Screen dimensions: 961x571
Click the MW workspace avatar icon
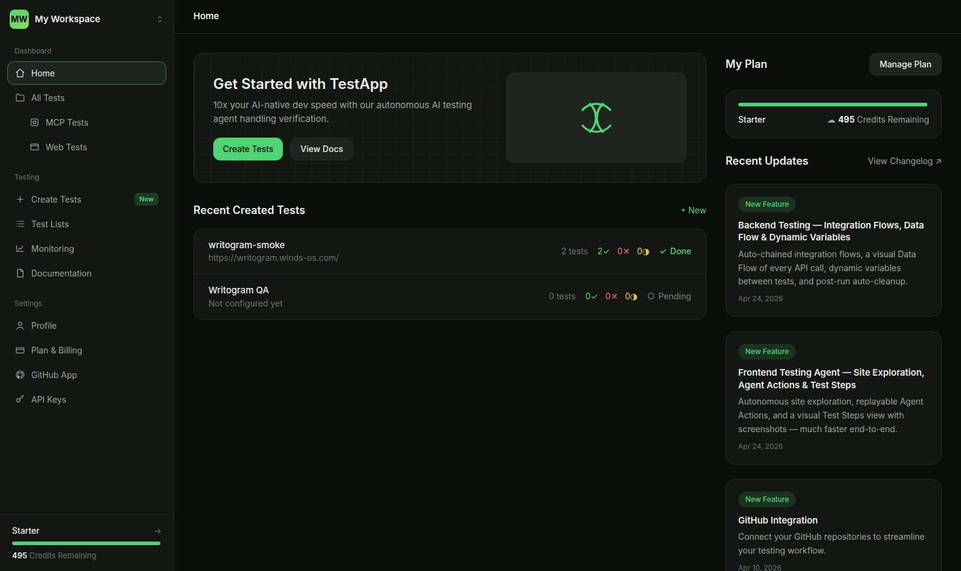pyautogui.click(x=19, y=19)
